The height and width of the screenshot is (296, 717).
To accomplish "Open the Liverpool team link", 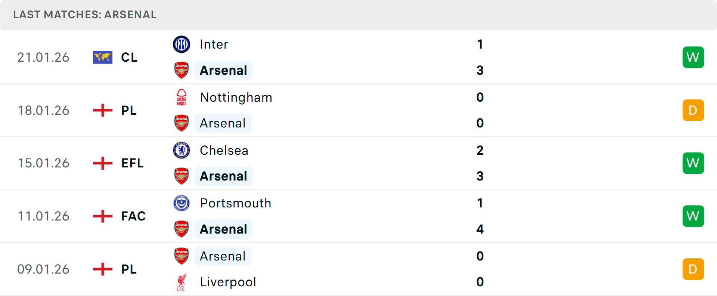I will point(228,282).
